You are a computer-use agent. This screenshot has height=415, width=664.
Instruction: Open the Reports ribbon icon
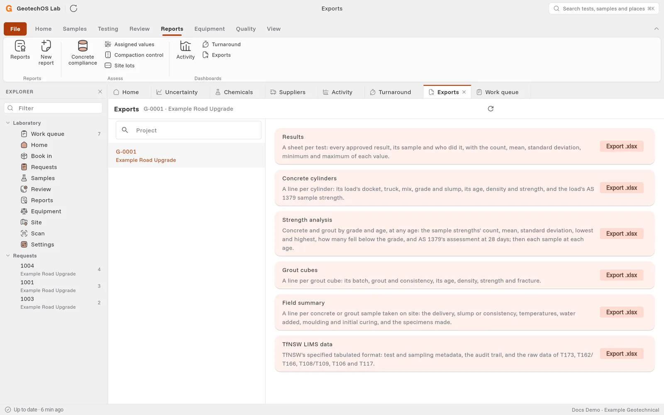(x=20, y=50)
